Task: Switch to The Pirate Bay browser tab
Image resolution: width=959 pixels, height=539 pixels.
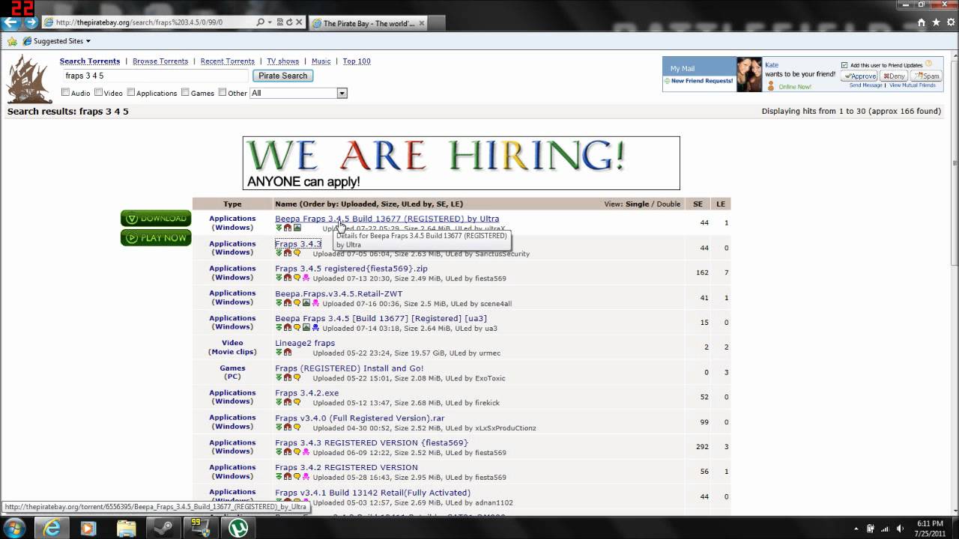Action: [369, 23]
